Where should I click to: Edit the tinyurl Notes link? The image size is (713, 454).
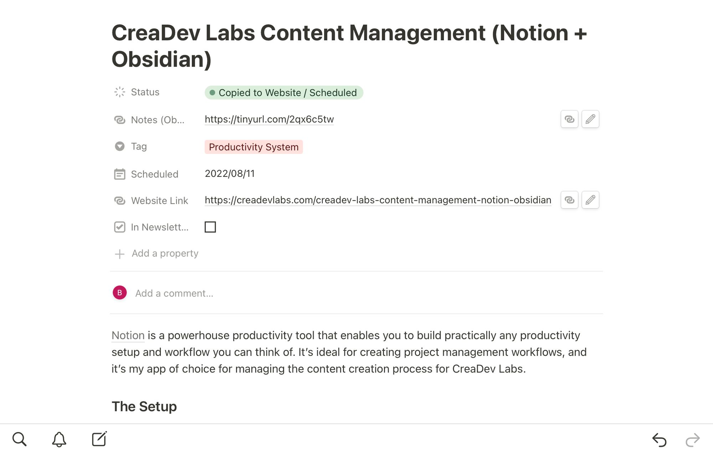[590, 119]
